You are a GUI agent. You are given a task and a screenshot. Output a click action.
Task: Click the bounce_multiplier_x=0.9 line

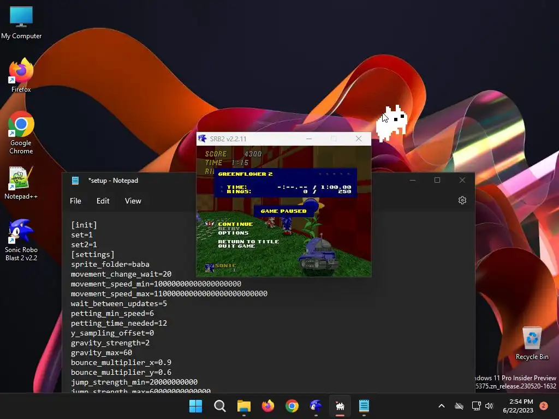pyautogui.click(x=121, y=362)
